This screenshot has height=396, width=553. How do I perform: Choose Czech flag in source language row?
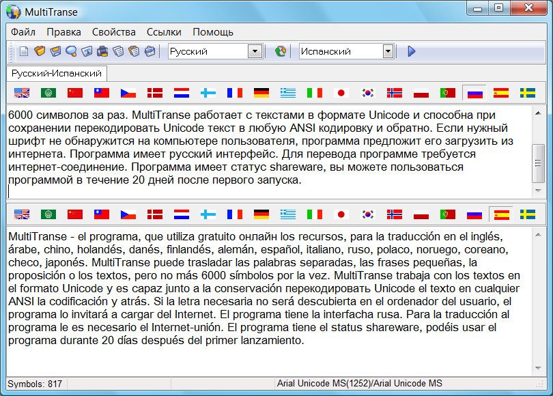128,93
